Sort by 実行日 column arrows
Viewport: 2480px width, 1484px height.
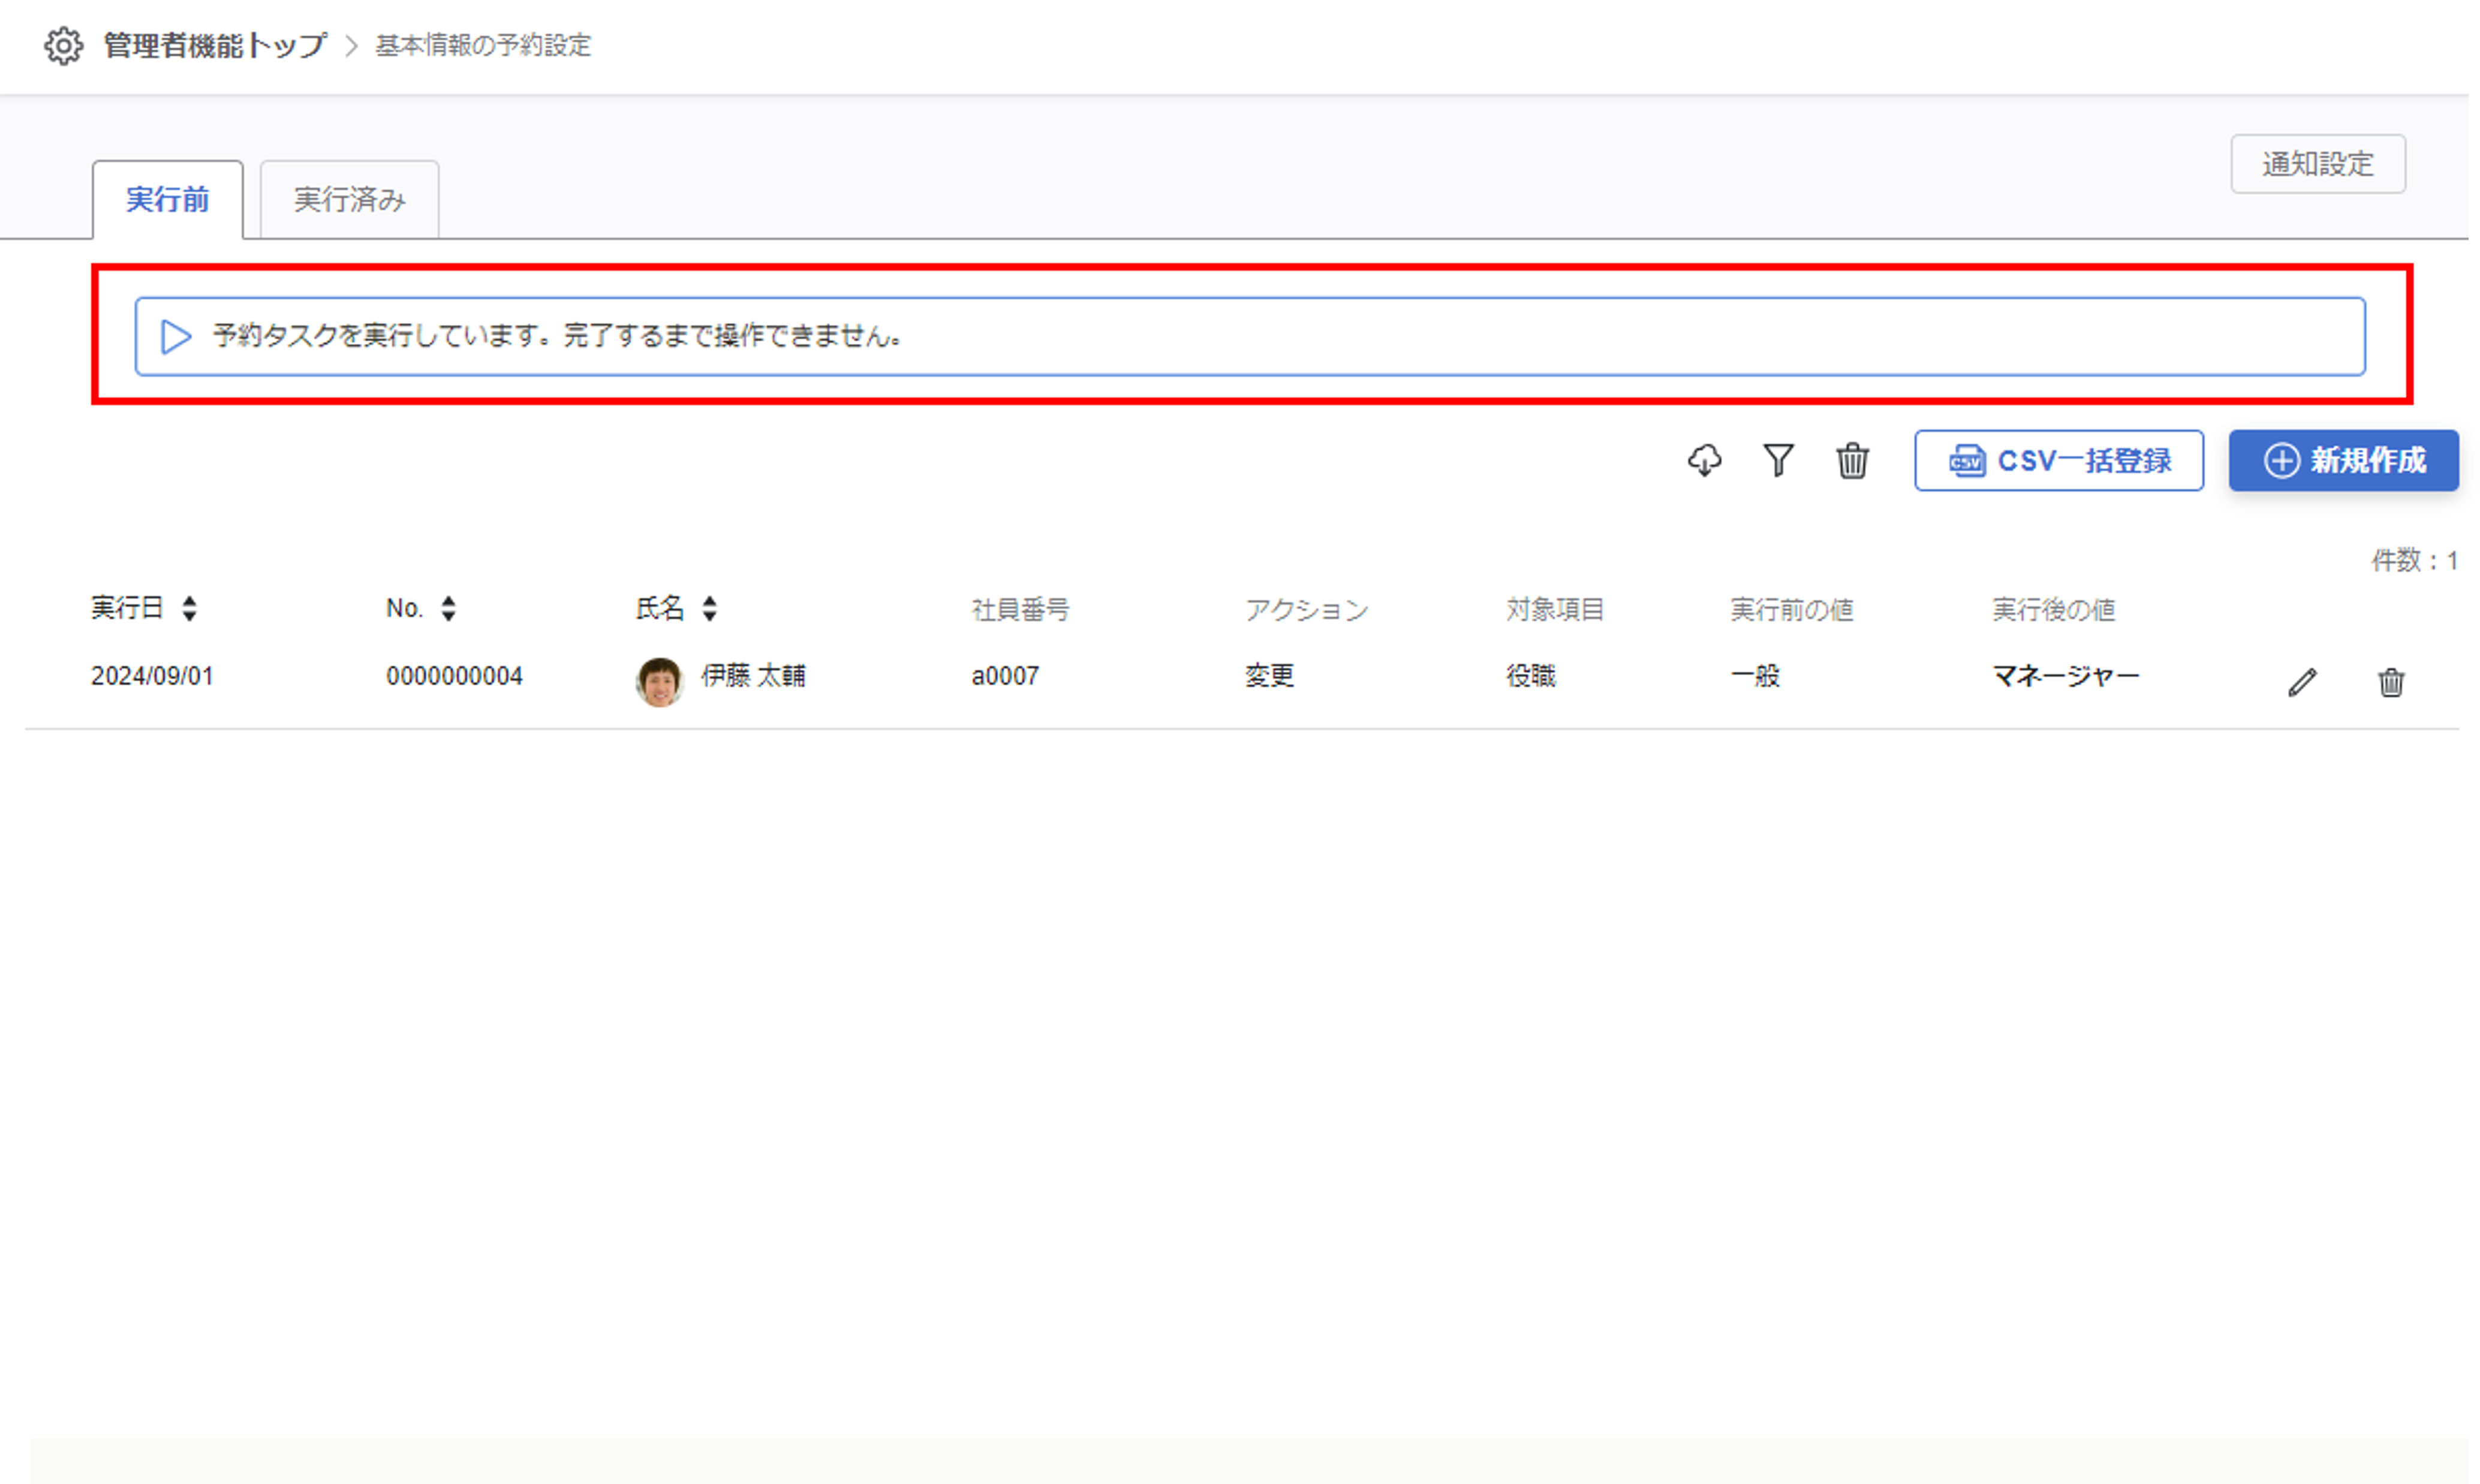pyautogui.click(x=189, y=609)
